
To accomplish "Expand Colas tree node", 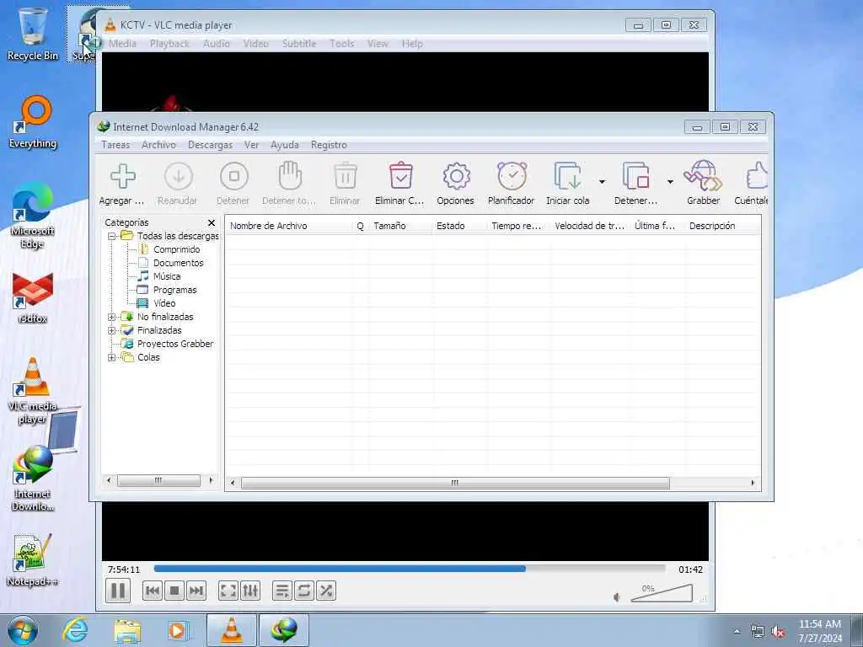I will point(112,357).
